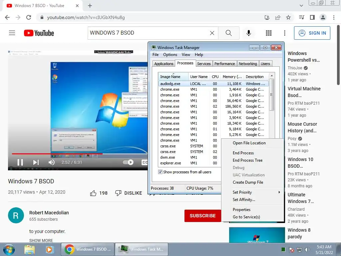
Task: Close the Windows 7 BSOD tab
Action: 77,6
